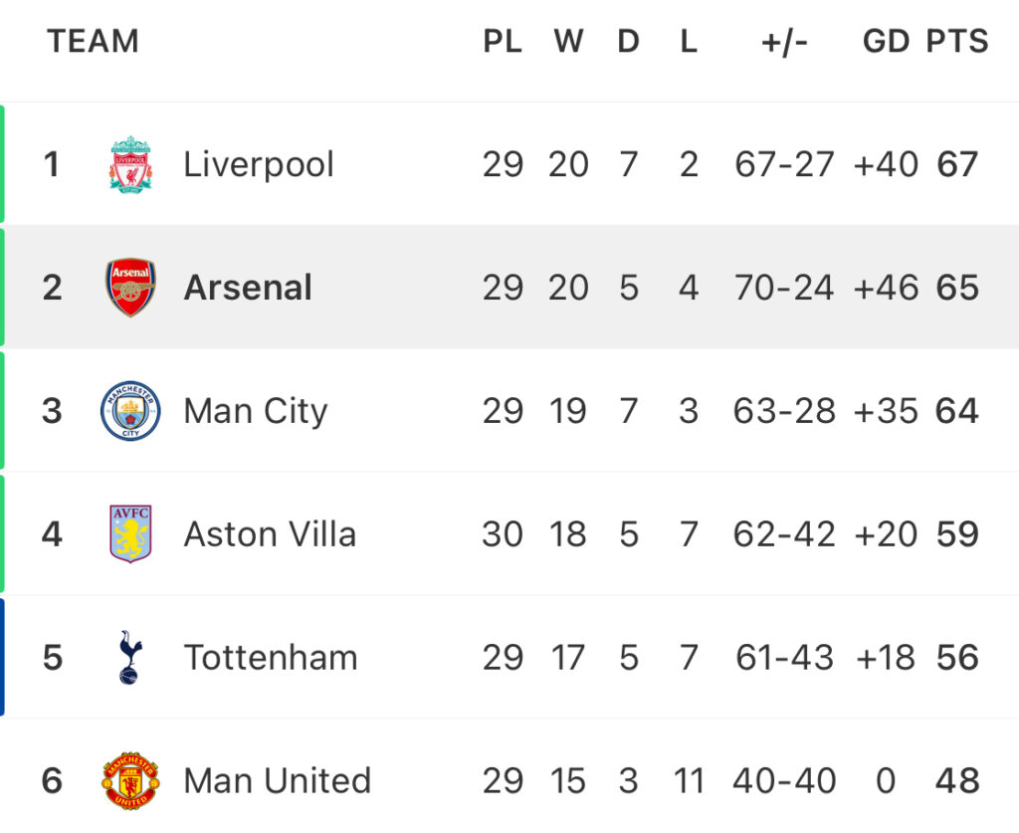Open the highlighted Arsenal team name
Image resolution: width=1019 pixels, height=833 pixels.
(x=248, y=288)
